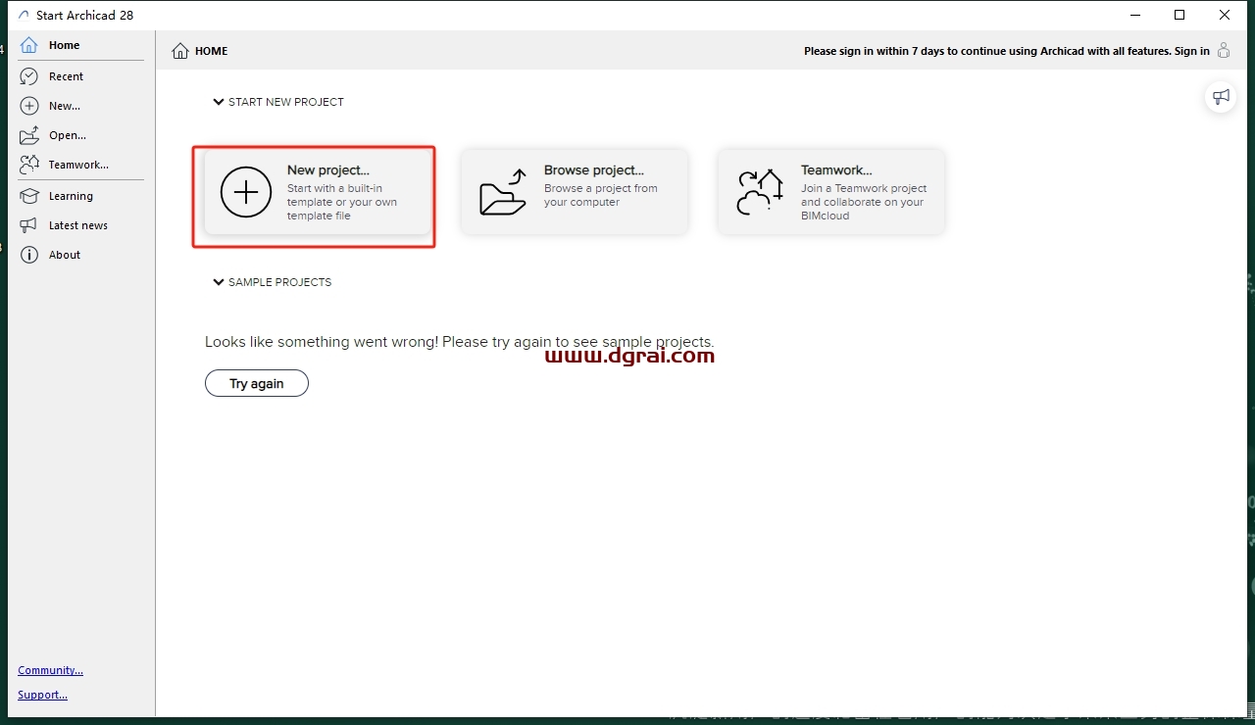Click 'Please sign in within 7 days' notice
Screen dimensions: 1255x725
tap(987, 51)
